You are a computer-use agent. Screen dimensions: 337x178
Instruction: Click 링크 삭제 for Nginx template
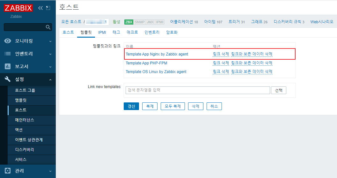pos(221,54)
